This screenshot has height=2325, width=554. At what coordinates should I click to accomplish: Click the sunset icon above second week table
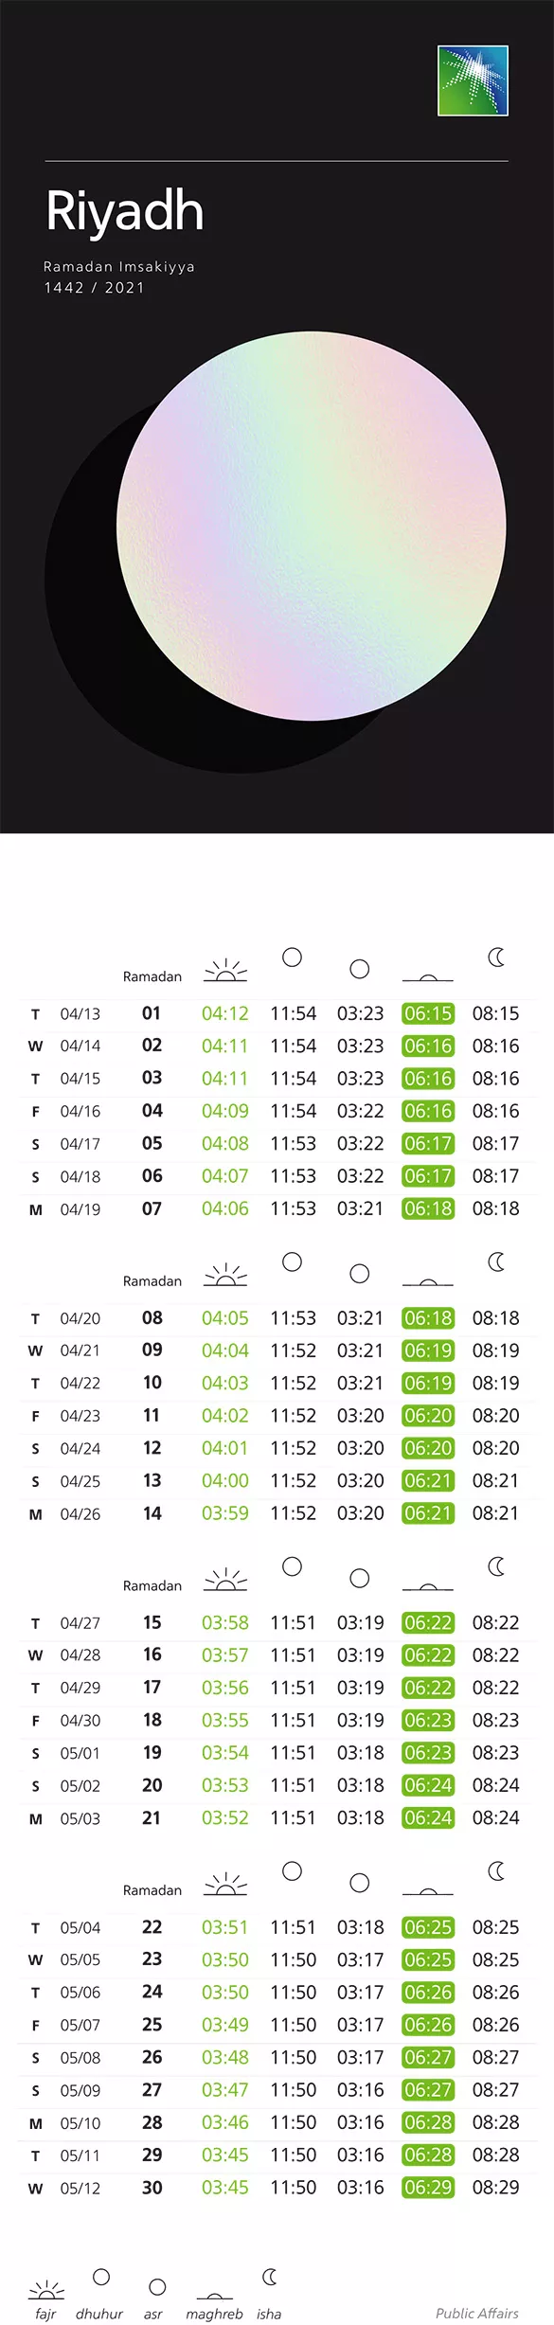(x=428, y=1281)
